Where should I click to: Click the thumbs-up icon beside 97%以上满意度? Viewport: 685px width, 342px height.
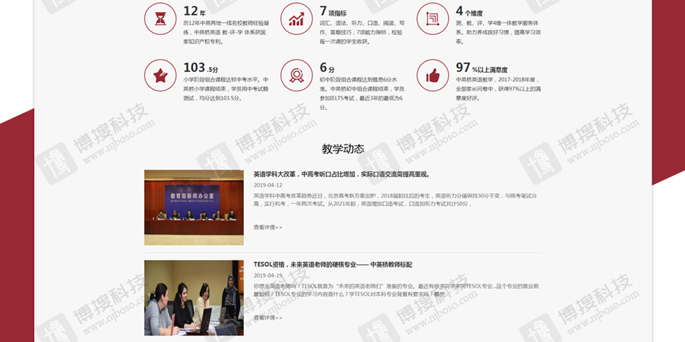click(x=432, y=75)
